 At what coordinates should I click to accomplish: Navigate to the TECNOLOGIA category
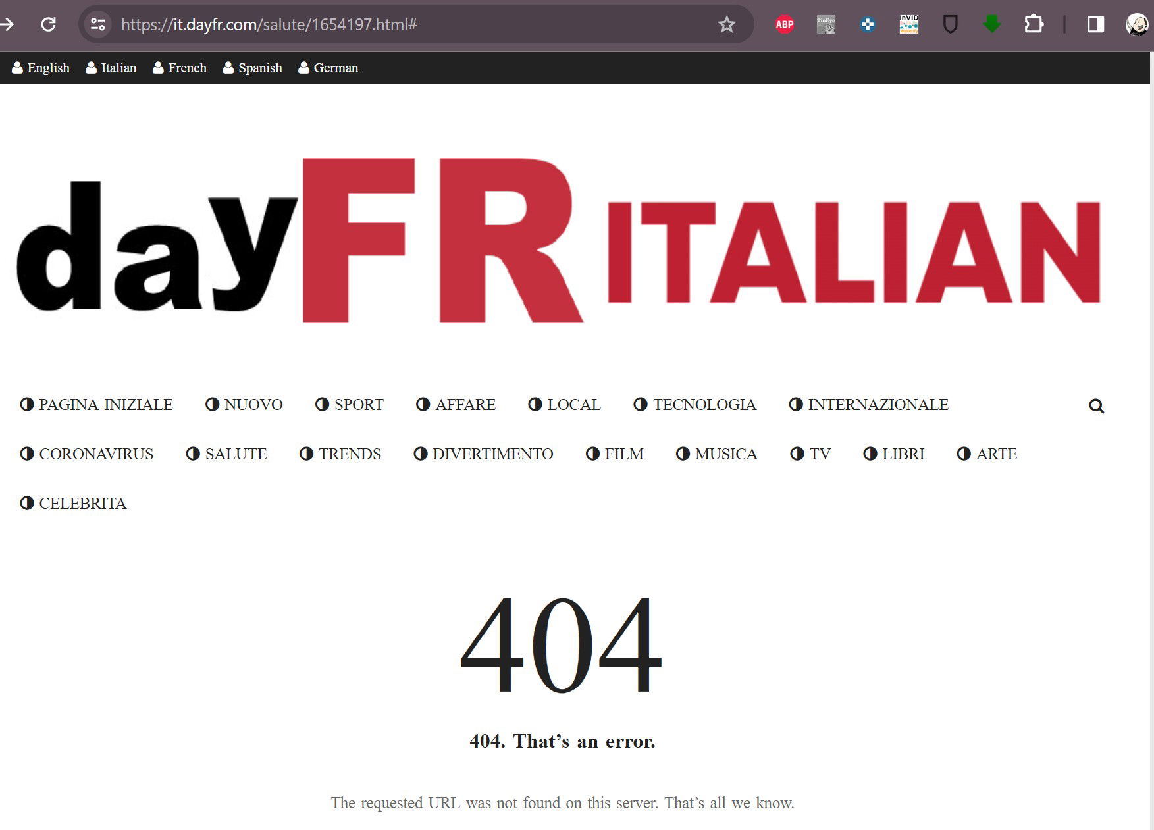click(695, 404)
